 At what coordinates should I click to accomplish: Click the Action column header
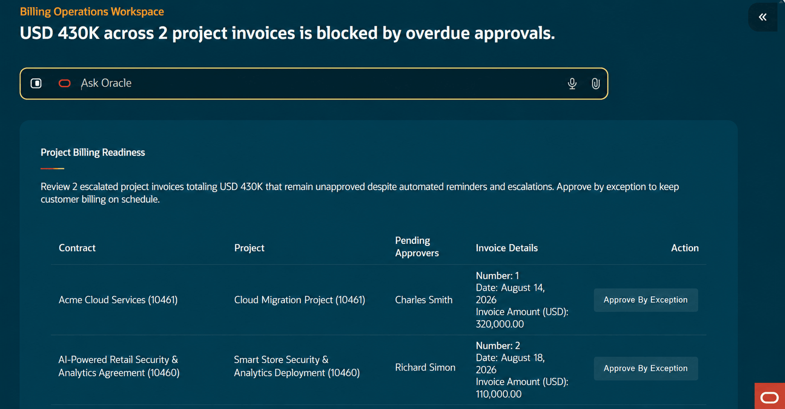tap(685, 248)
